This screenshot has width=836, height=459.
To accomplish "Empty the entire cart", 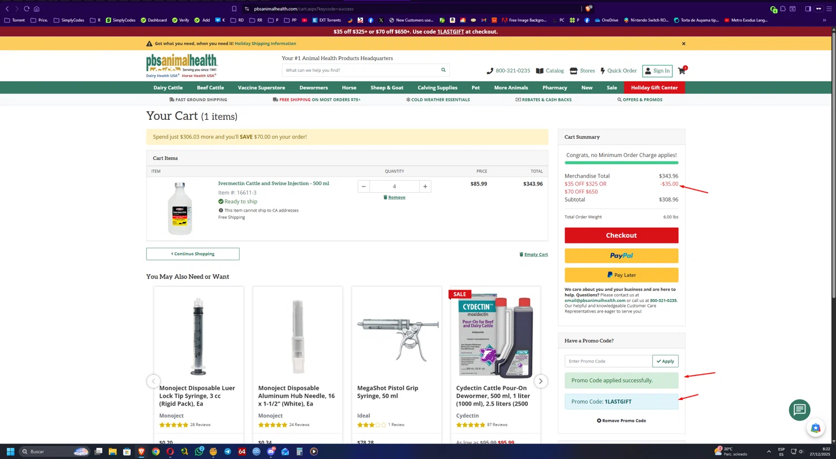I will [x=533, y=255].
